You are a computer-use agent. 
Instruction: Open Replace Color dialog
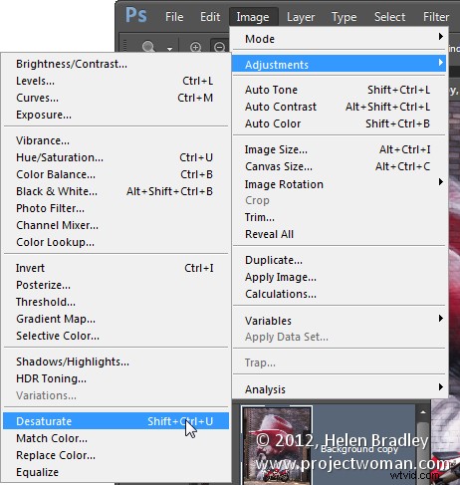pyautogui.click(x=115, y=455)
